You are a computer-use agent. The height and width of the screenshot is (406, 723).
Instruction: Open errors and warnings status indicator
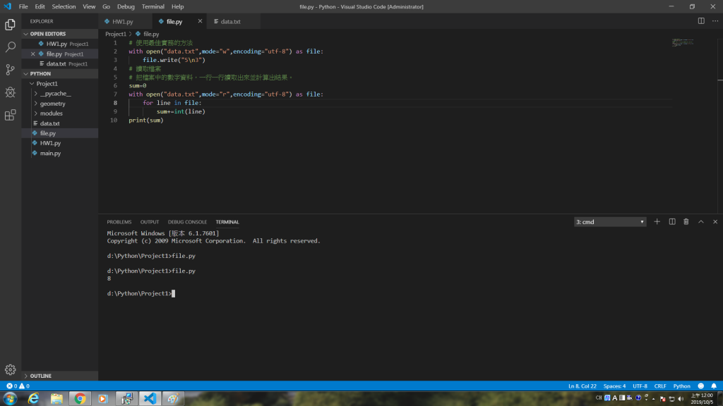click(x=18, y=386)
